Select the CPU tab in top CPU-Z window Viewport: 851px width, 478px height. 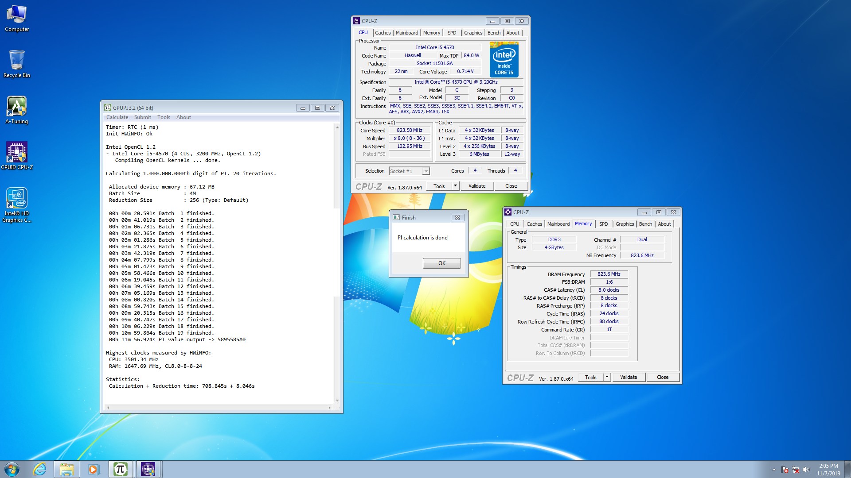[363, 32]
